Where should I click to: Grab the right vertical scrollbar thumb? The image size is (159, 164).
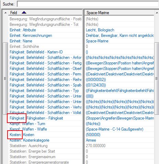[x=157, y=79]
